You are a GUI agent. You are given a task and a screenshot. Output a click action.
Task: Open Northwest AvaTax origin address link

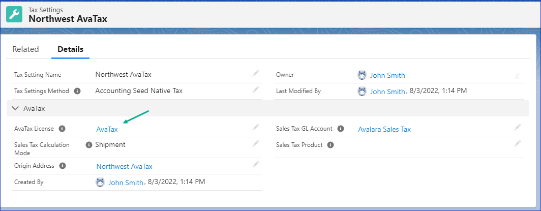(x=124, y=167)
